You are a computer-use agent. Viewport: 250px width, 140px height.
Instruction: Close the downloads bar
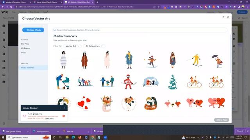[248, 131]
